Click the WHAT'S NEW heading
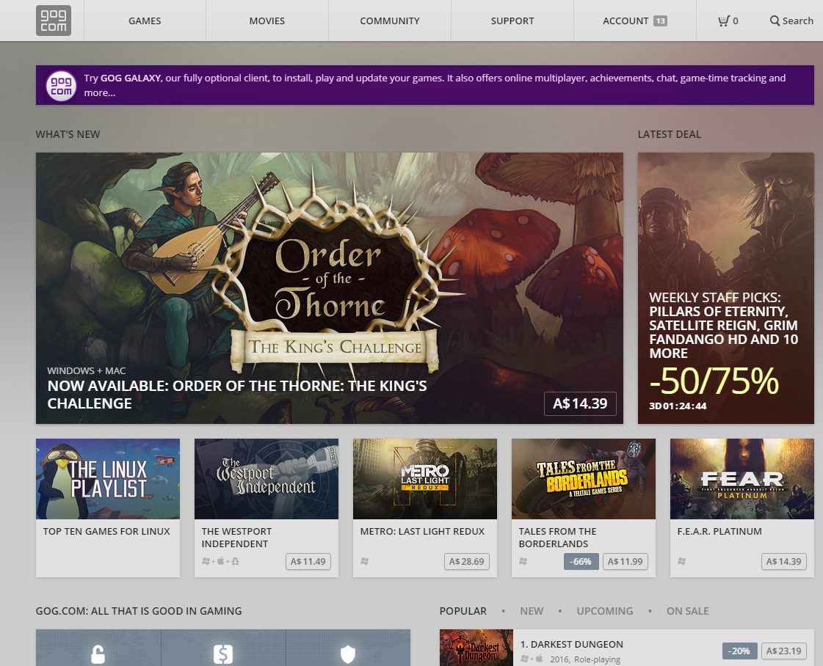Image resolution: width=823 pixels, height=666 pixels. click(x=68, y=134)
